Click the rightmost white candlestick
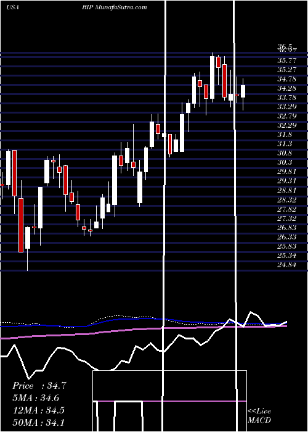This screenshot has width=308, height=432. [x=243, y=91]
